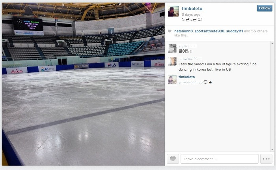Click the 3 days ago timestamp
276x170 pixels.
[x=191, y=15]
